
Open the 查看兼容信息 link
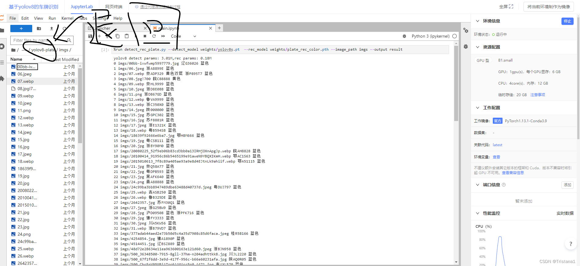513,173
